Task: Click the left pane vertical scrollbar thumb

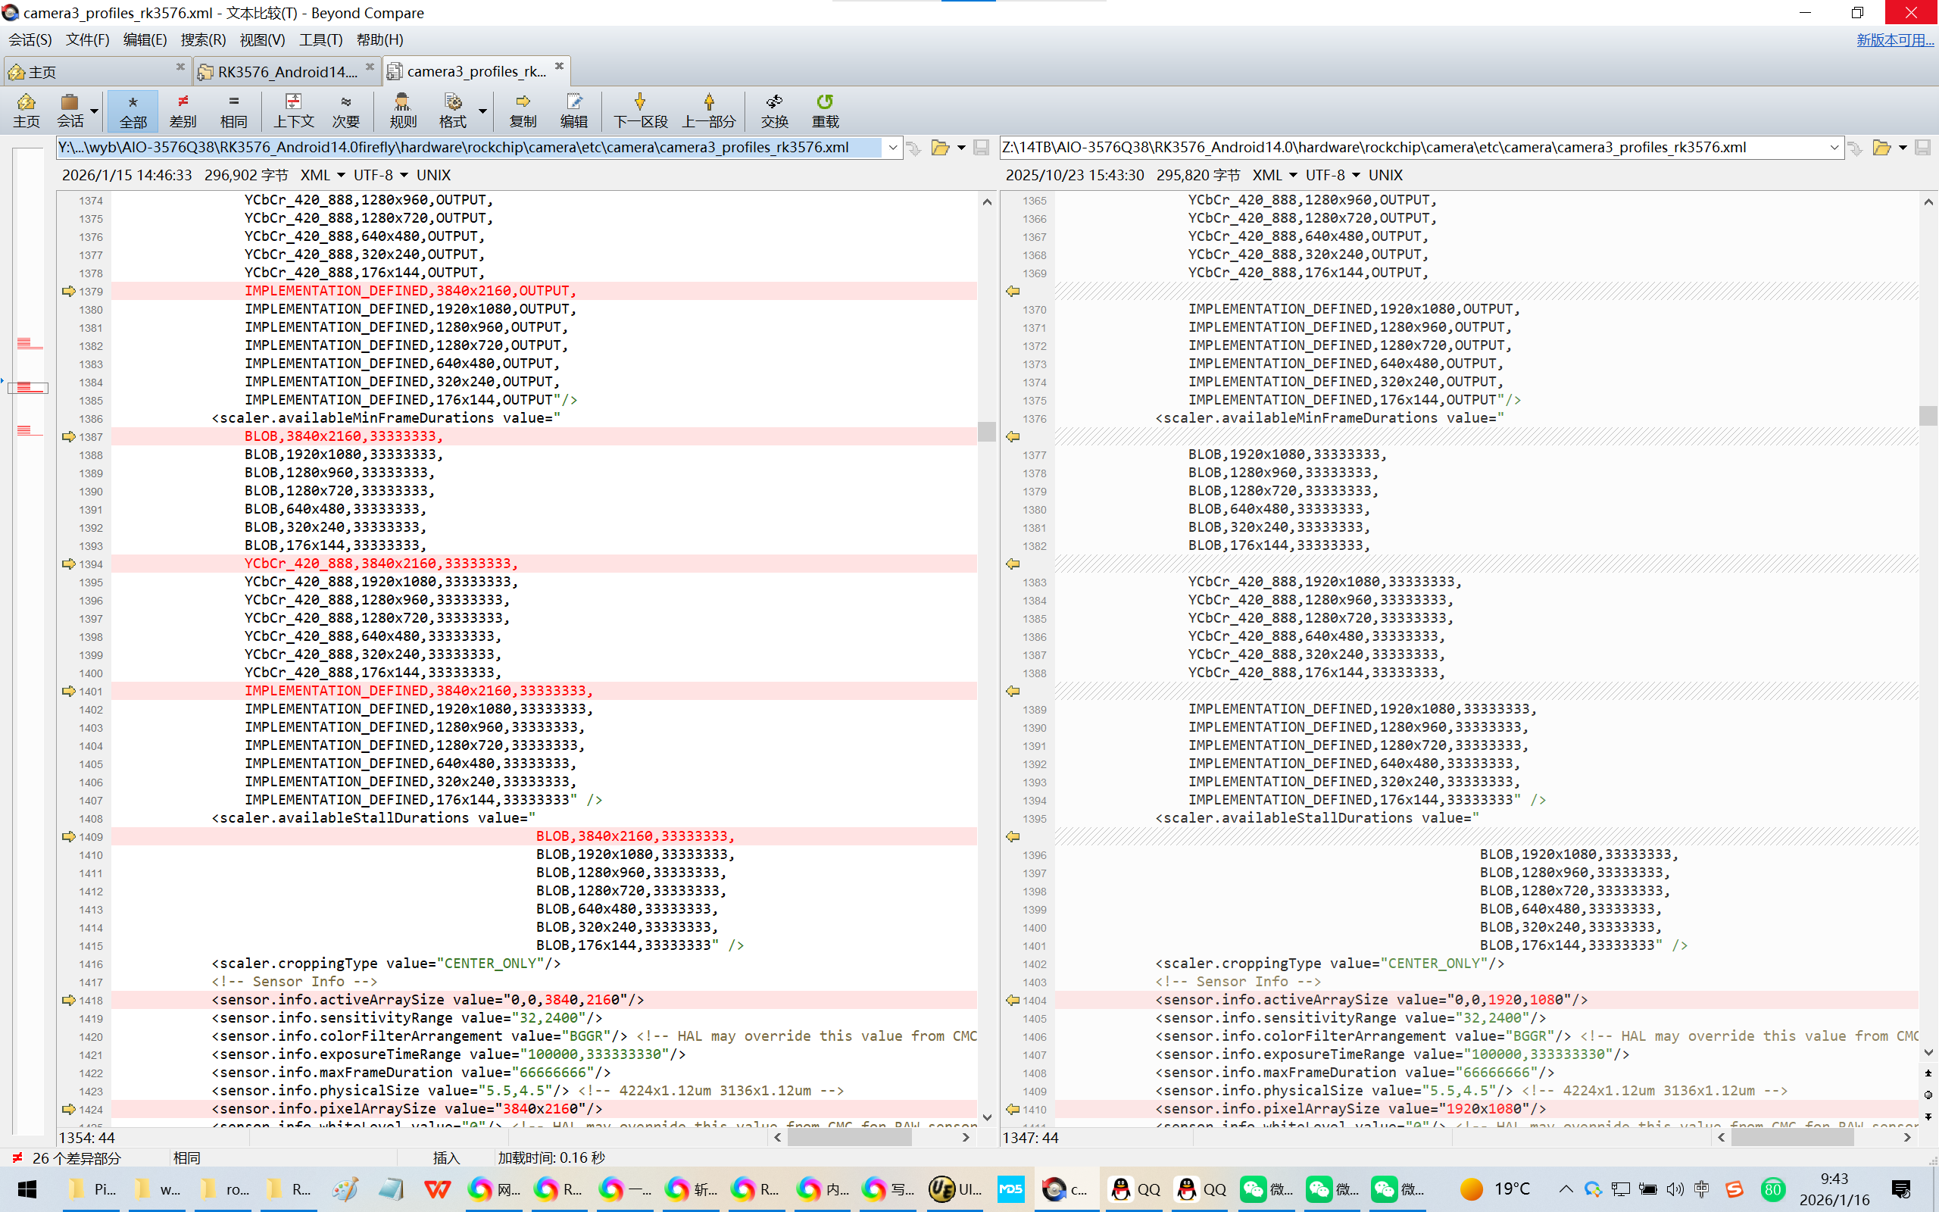Action: click(986, 431)
